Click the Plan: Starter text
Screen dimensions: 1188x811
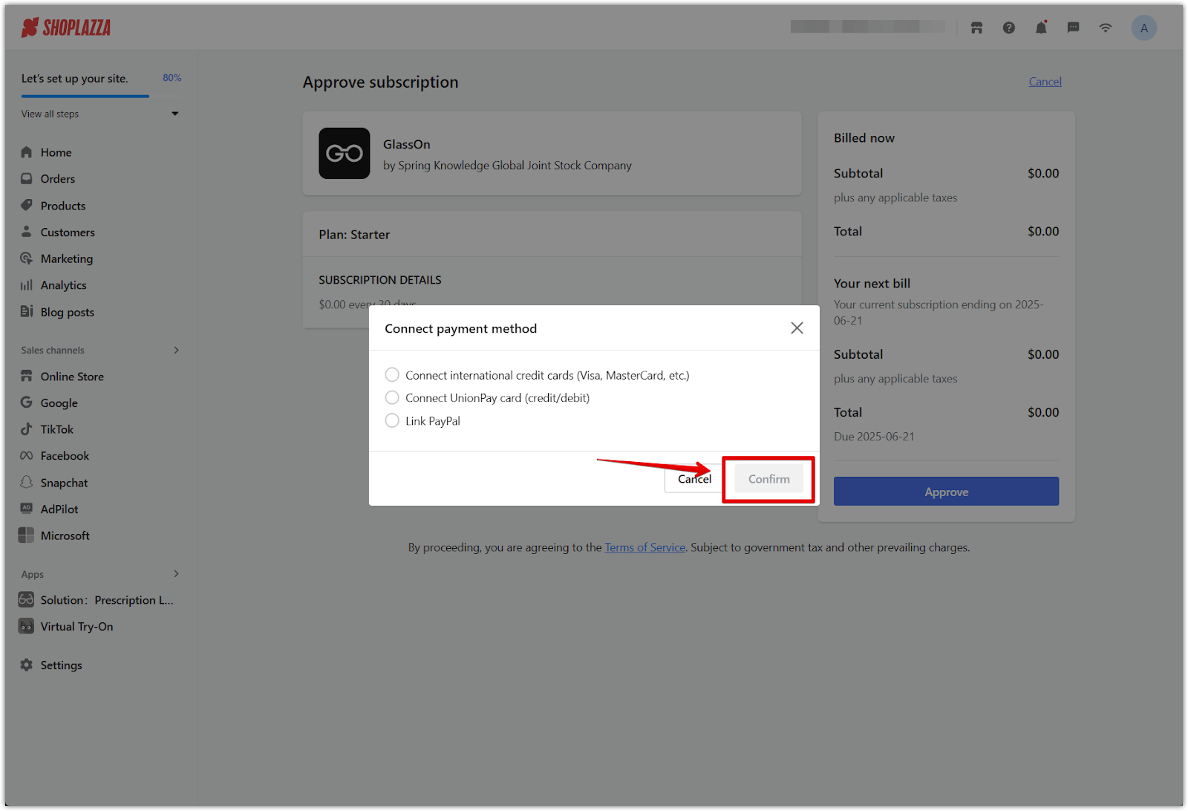coord(354,235)
